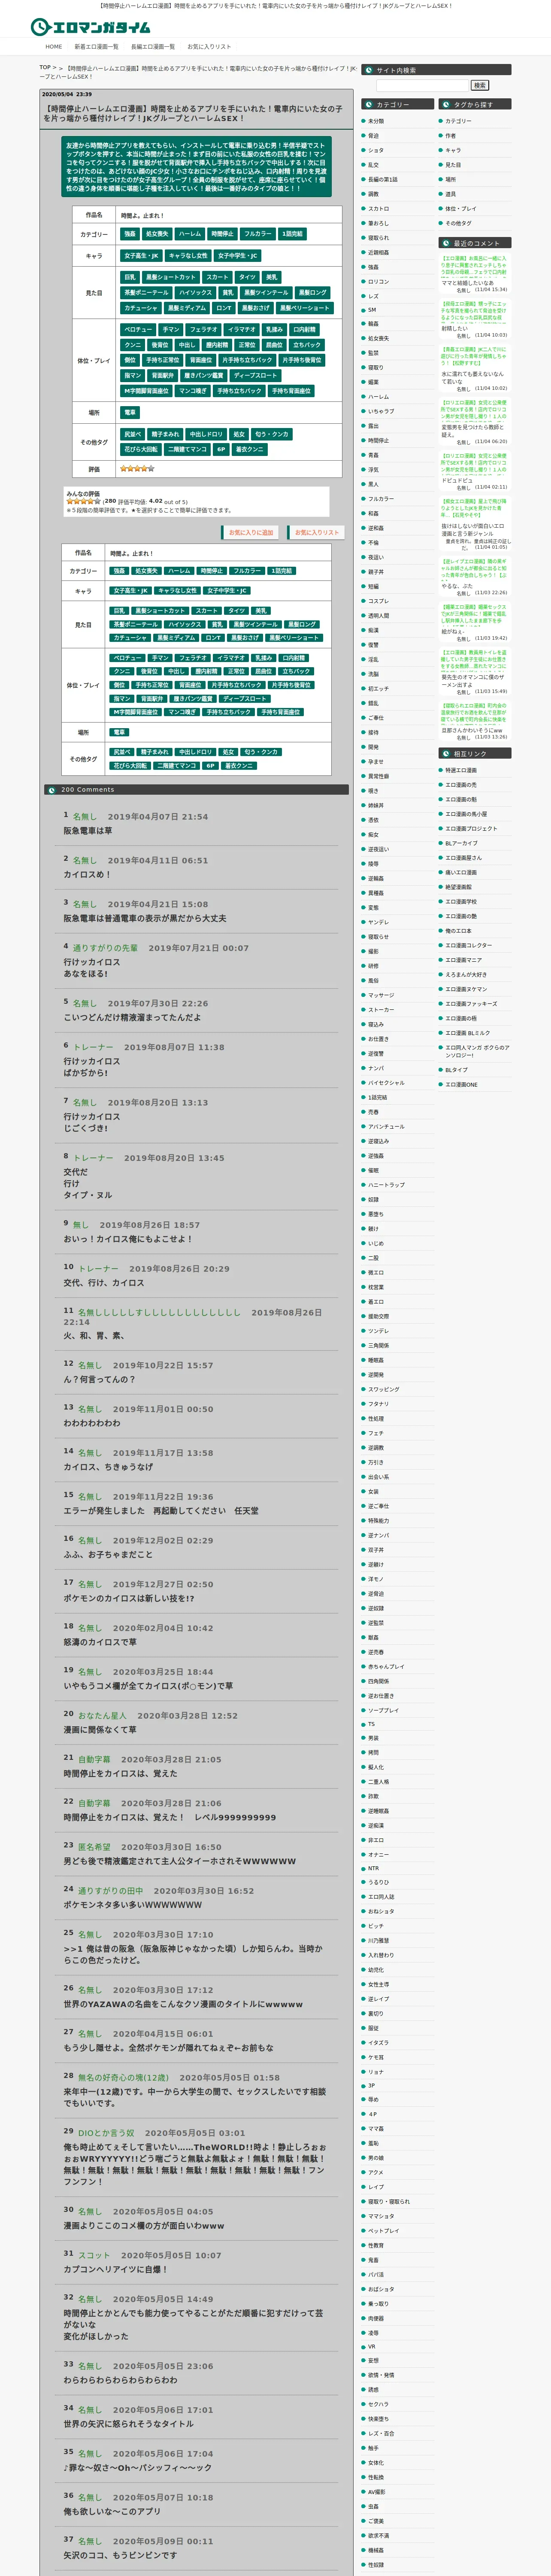Click commenter name スコット

click(94, 2255)
